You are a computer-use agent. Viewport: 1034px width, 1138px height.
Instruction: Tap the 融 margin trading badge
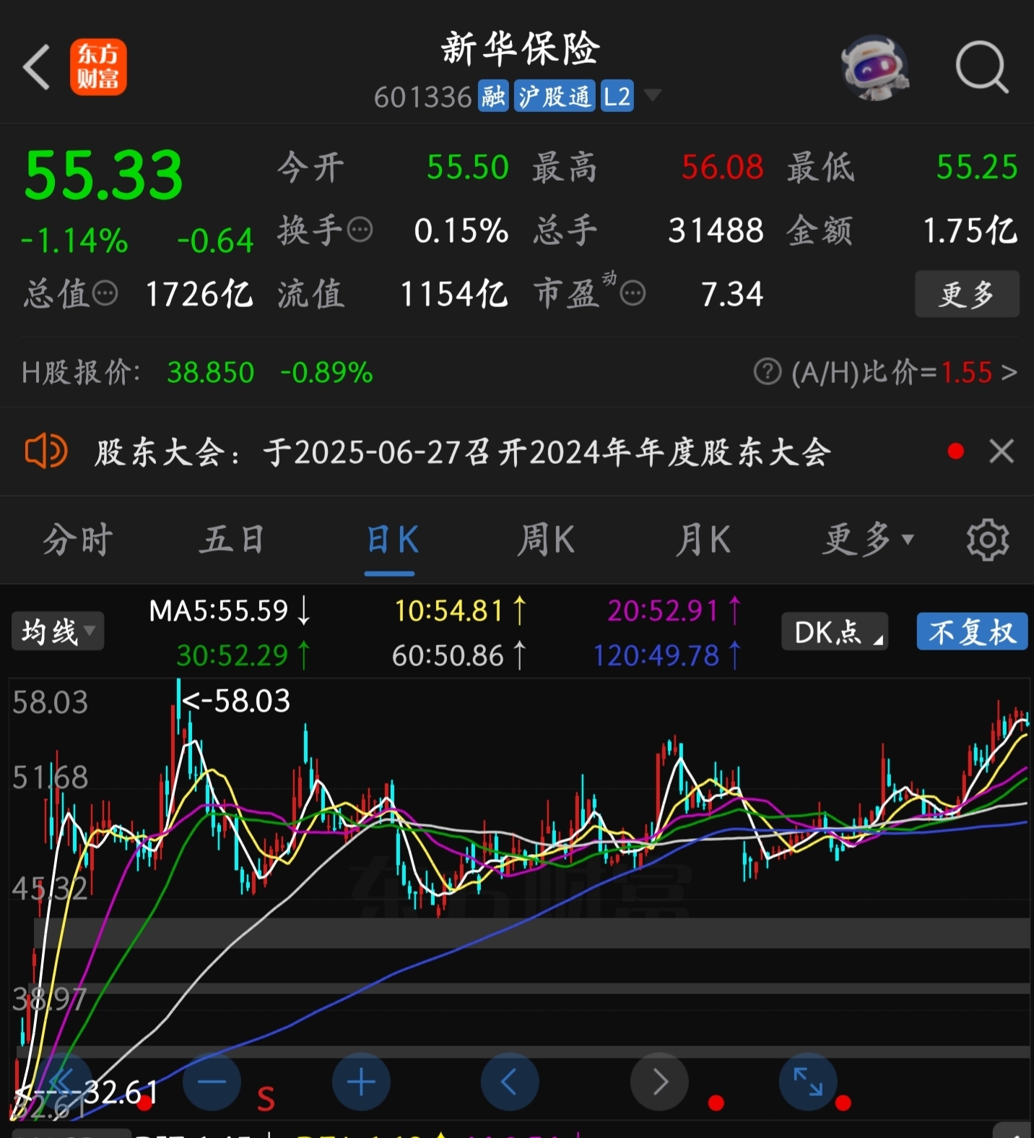click(x=494, y=96)
